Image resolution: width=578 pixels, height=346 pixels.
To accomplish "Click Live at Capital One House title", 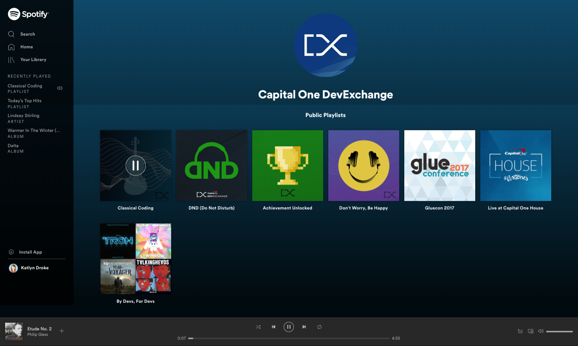I will pyautogui.click(x=516, y=208).
